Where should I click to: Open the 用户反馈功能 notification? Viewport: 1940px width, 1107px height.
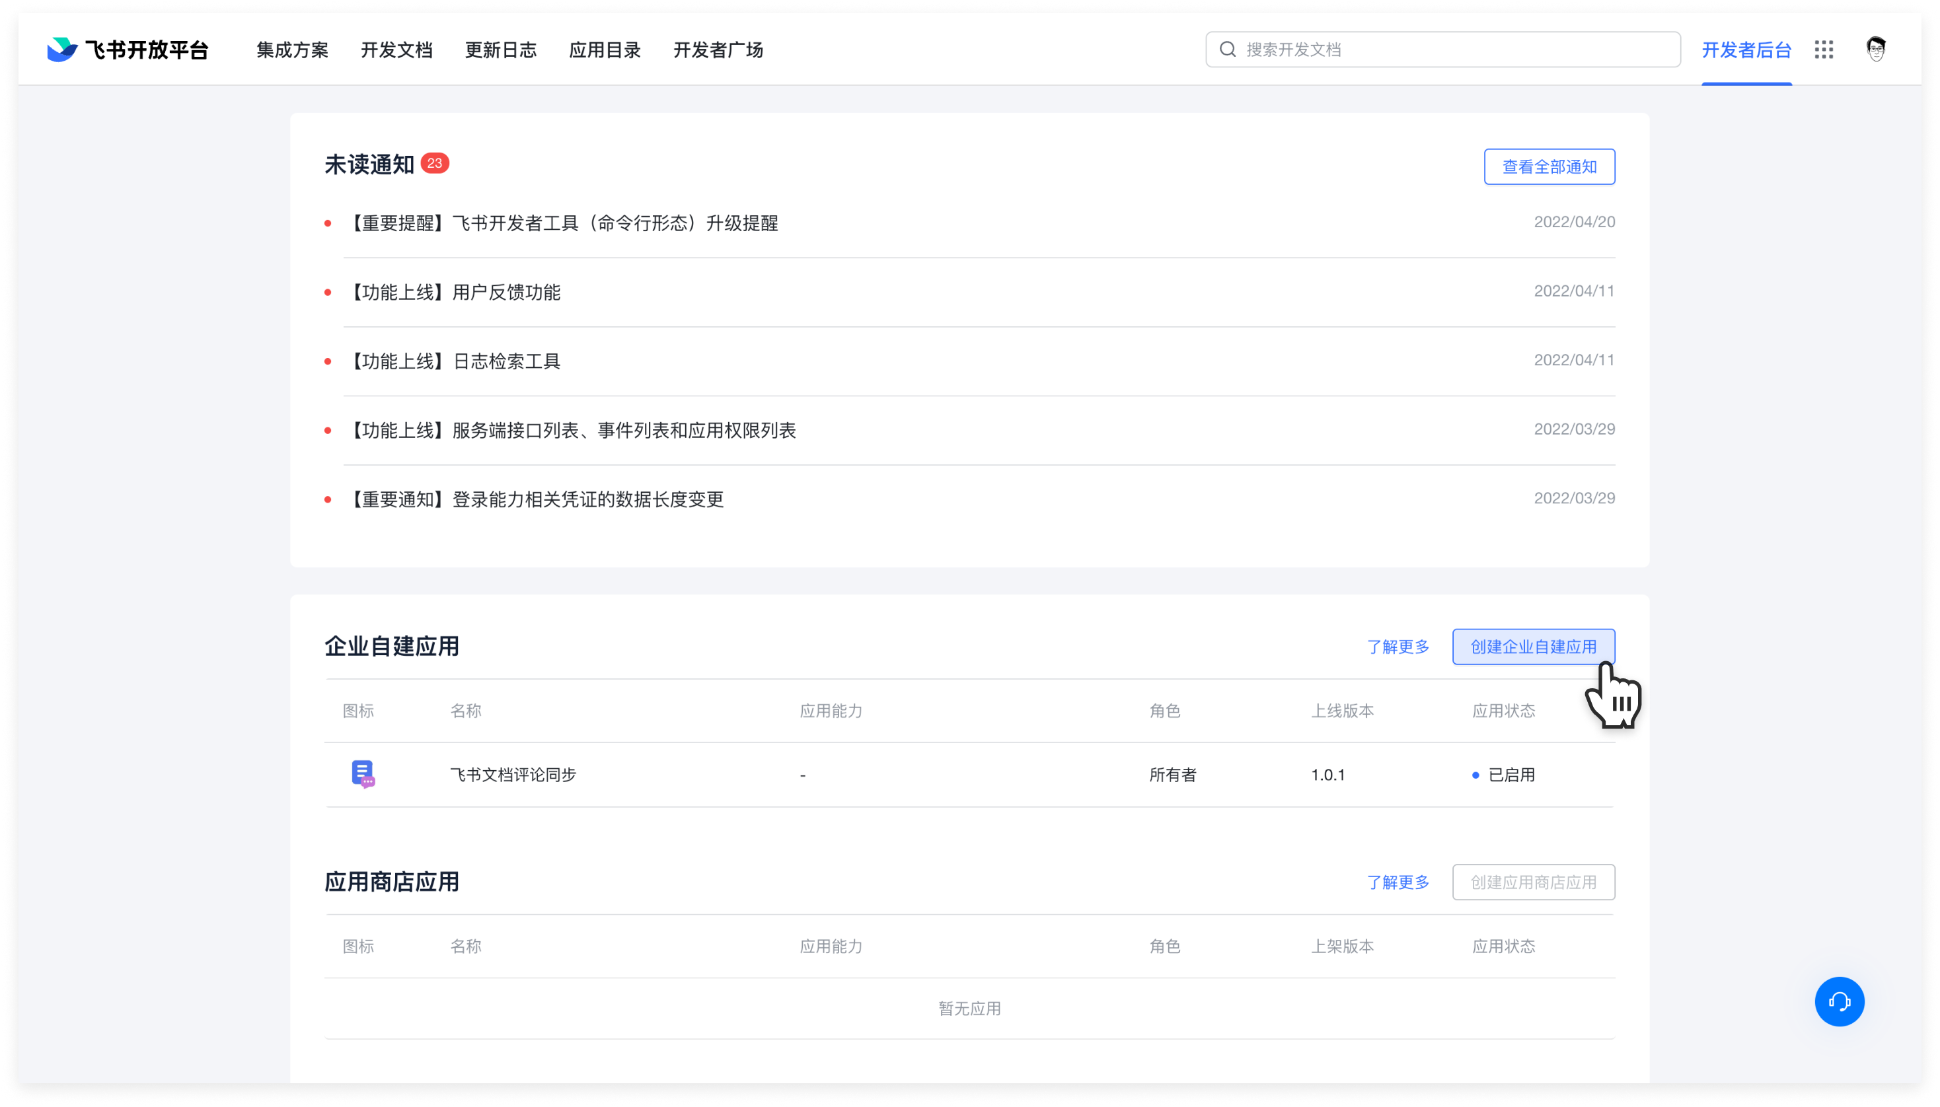455,292
